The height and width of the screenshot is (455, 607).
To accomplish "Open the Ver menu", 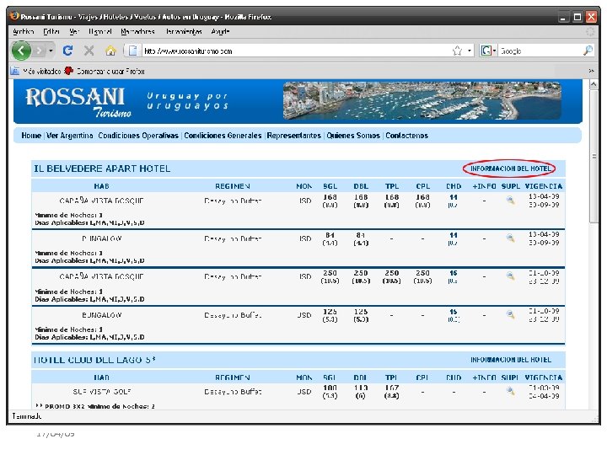I will pyautogui.click(x=74, y=31).
